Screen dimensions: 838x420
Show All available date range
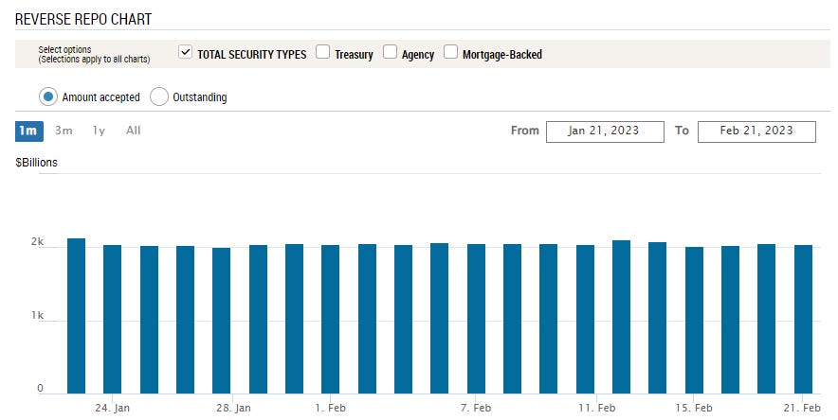tap(133, 131)
